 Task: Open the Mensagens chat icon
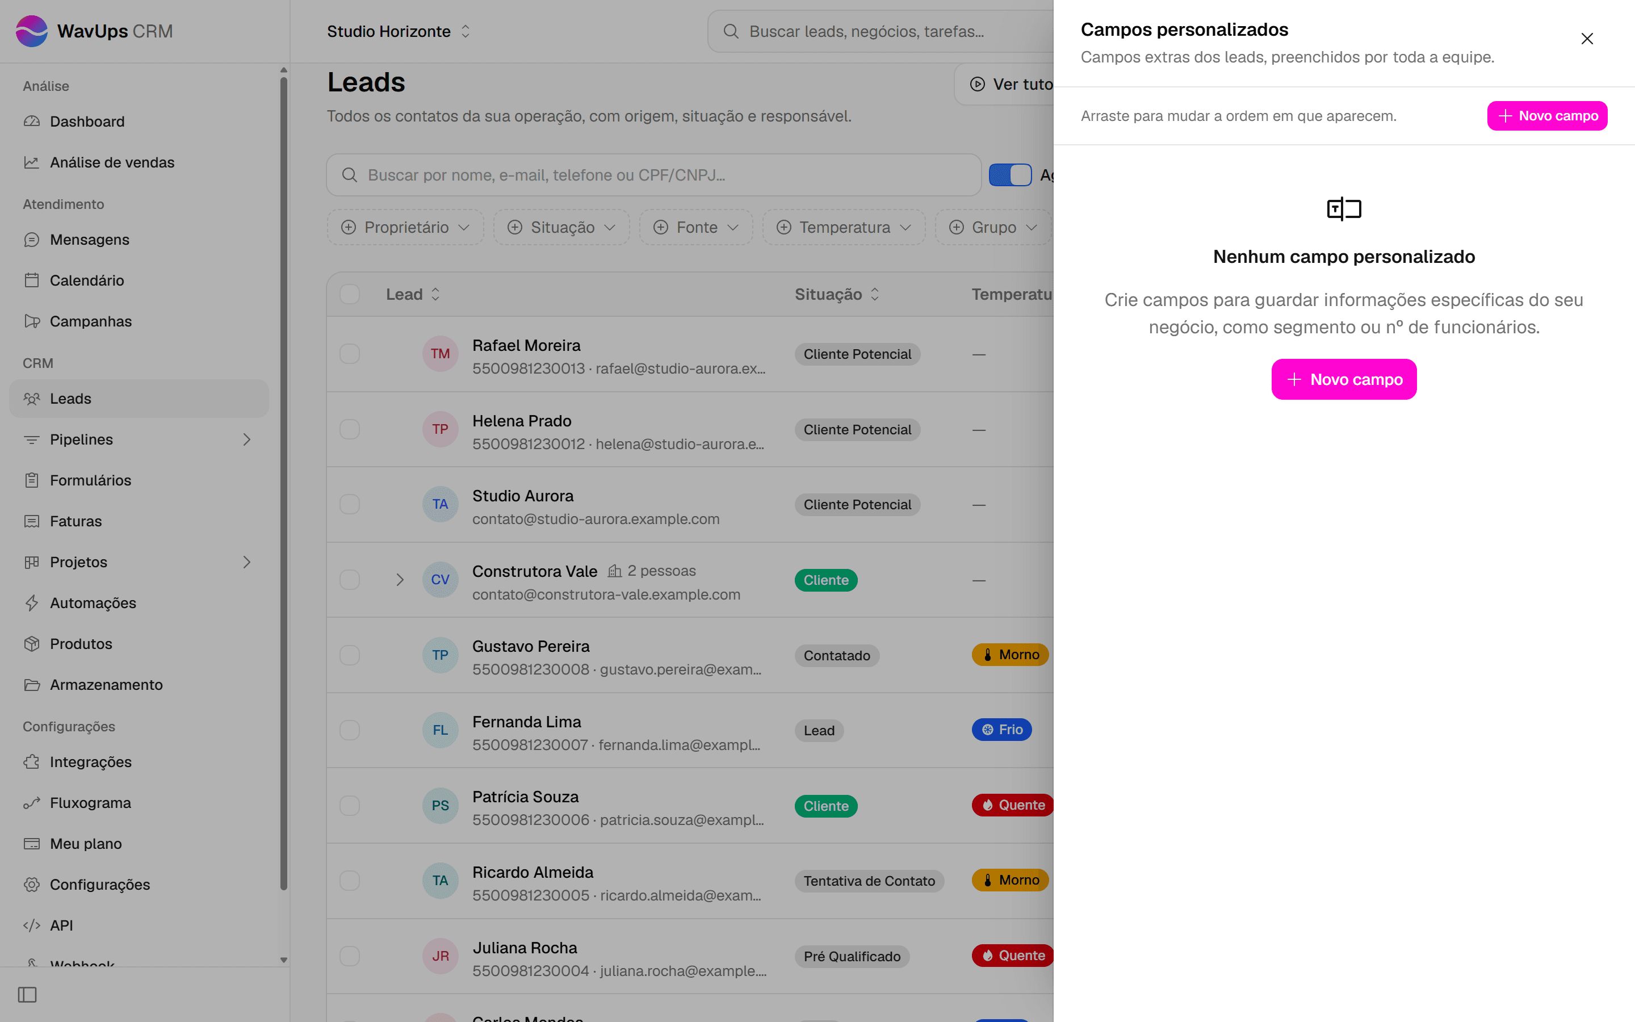pyautogui.click(x=32, y=240)
